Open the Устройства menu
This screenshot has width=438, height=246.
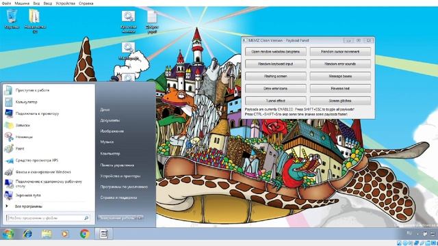[66, 3]
